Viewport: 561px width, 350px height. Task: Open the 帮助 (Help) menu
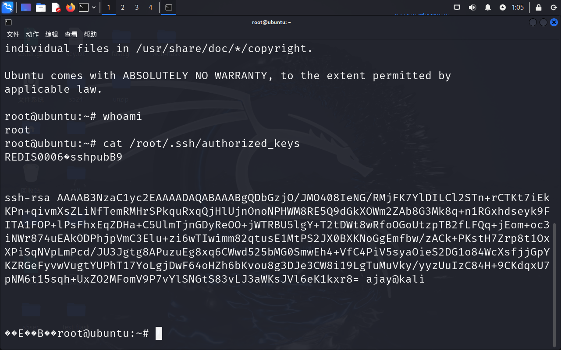click(90, 35)
